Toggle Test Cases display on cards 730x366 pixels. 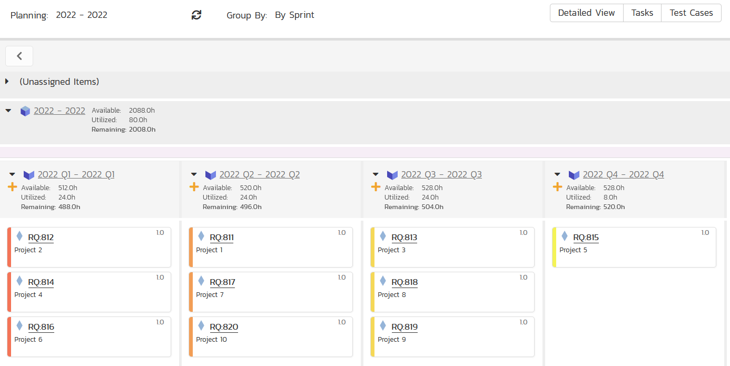tap(691, 13)
